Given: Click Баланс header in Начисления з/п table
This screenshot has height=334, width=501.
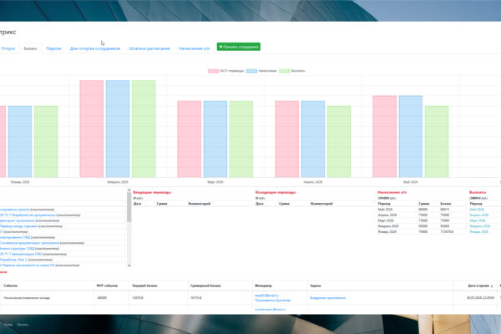Looking at the screenshot, I should tap(446, 204).
